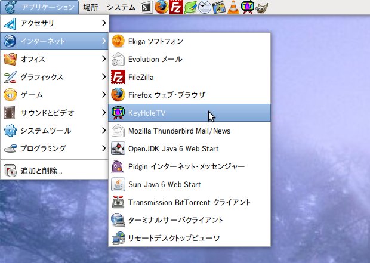The width and height of the screenshot is (370, 263).
Task: Launch Terminal from the top panel
Action: tap(147, 7)
